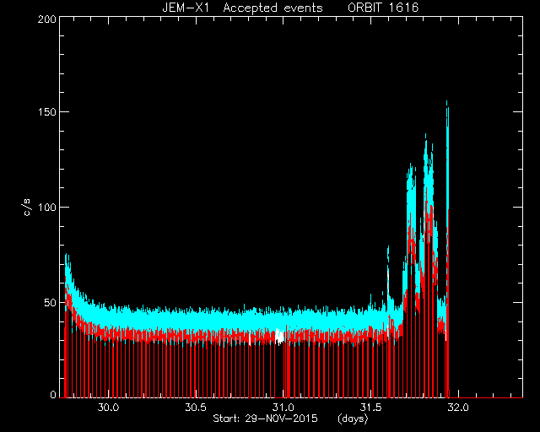Screen dimensions: 540x432
Task: Click the 31.5 x-axis tick label
Action: pyautogui.click(x=370, y=408)
